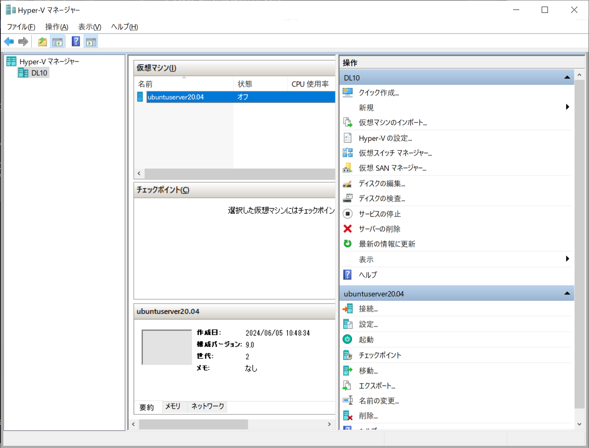This screenshot has width=589, height=448.
Task: Click the right arrow of center pane scrollbar
Action: point(329,424)
